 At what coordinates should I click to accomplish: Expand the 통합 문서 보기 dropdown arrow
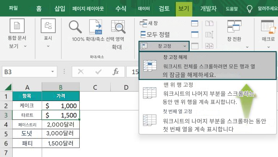click(25, 46)
